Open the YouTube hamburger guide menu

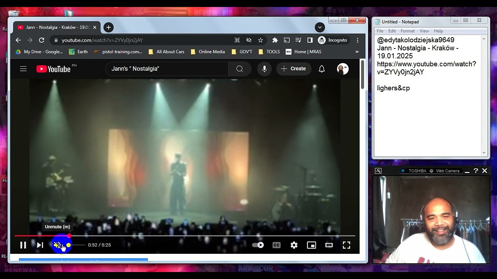click(x=23, y=69)
